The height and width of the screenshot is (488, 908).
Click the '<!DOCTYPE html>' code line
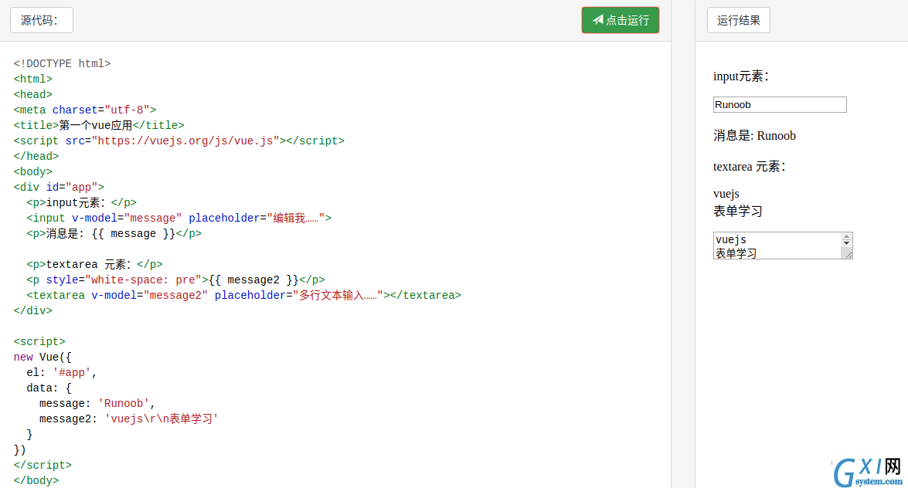[x=62, y=63]
